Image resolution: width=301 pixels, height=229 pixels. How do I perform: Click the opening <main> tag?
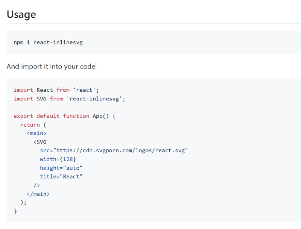pyautogui.click(x=36, y=133)
